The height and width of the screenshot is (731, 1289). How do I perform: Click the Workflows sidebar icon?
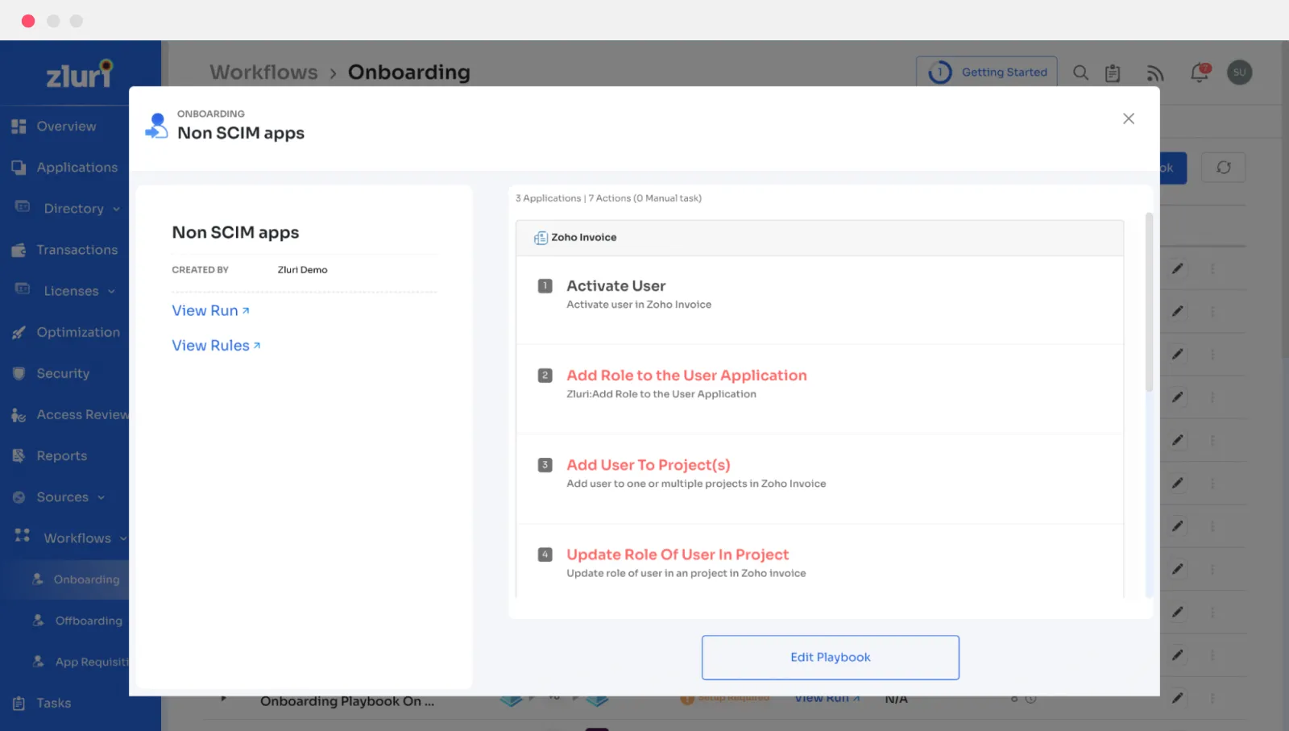click(23, 535)
